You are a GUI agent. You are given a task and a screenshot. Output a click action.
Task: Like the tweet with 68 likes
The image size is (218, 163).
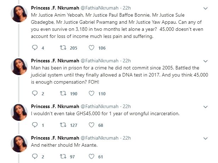90,125
